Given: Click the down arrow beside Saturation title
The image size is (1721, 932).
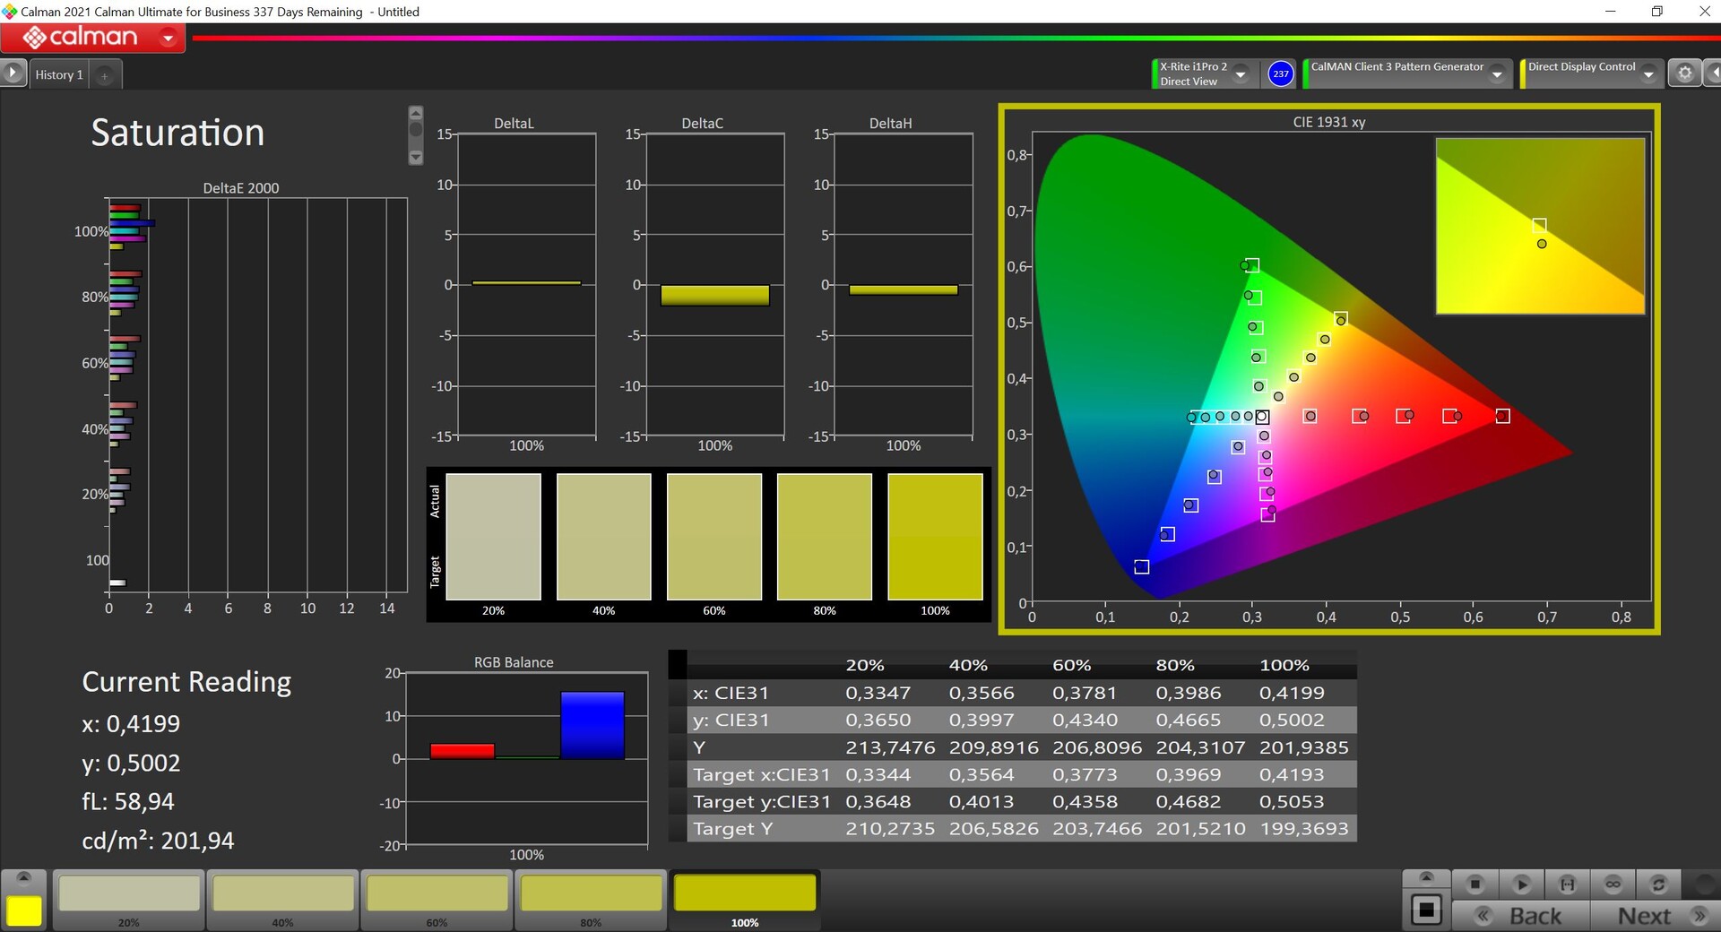Looking at the screenshot, I should [x=416, y=158].
